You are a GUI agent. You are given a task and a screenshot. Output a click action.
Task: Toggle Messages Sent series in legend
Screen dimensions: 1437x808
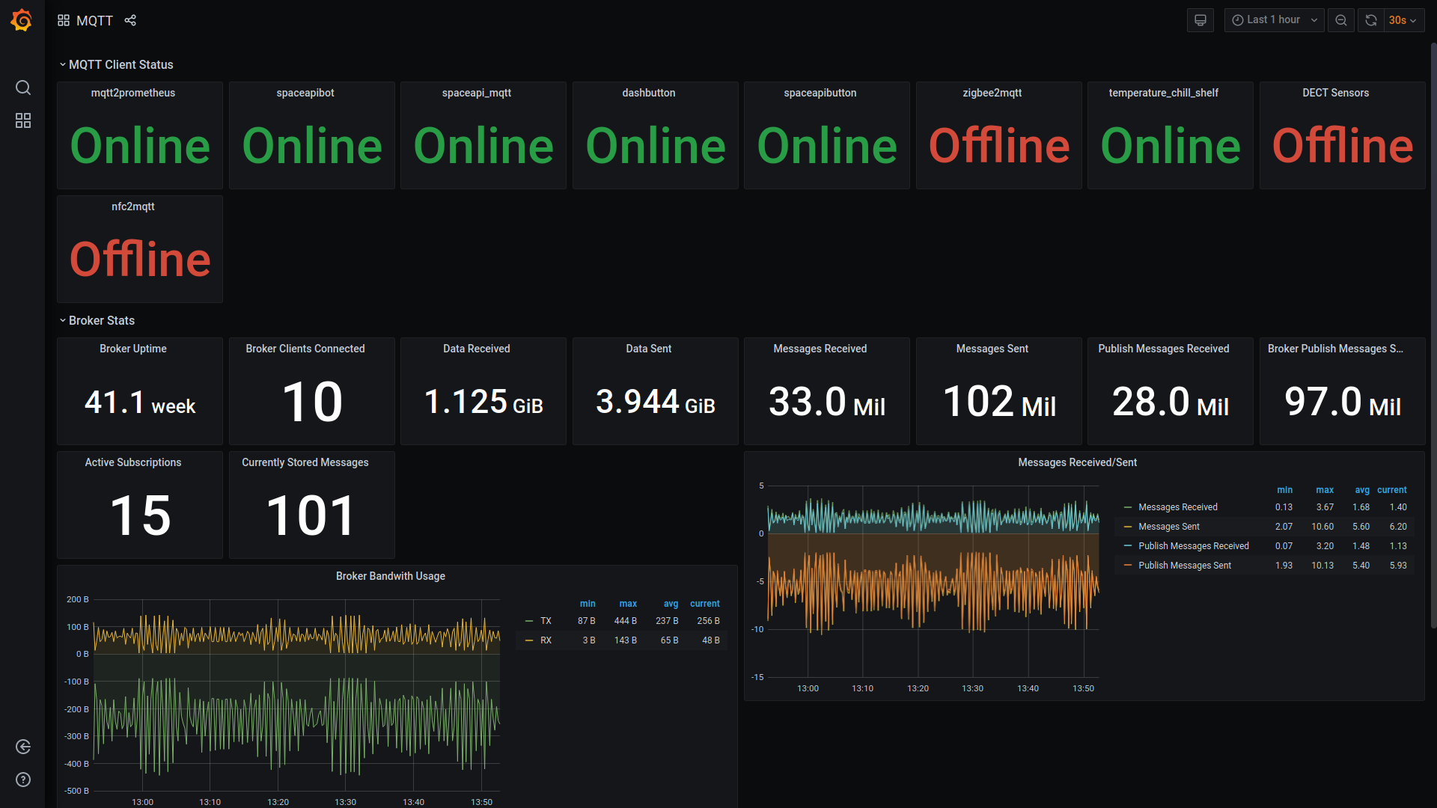1168,527
